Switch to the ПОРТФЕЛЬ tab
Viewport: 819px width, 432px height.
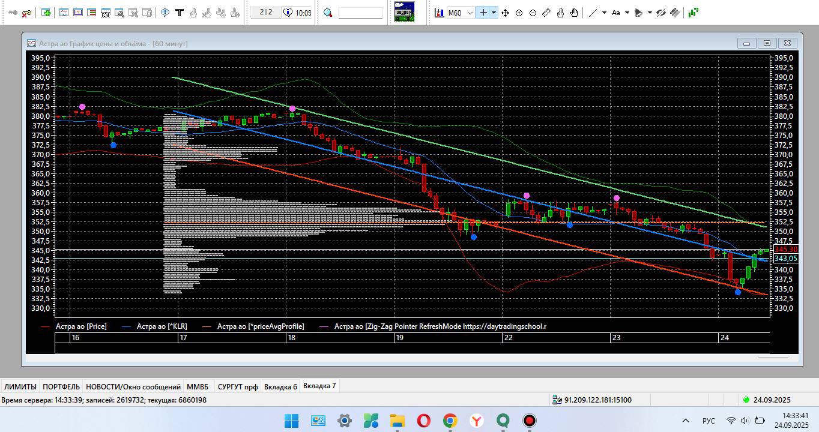coord(61,386)
